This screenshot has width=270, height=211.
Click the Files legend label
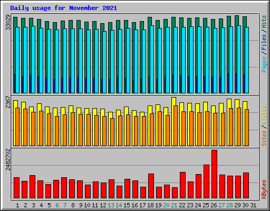click(x=264, y=42)
